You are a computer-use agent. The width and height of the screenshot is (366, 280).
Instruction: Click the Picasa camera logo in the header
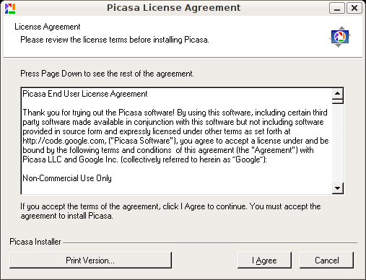point(339,37)
